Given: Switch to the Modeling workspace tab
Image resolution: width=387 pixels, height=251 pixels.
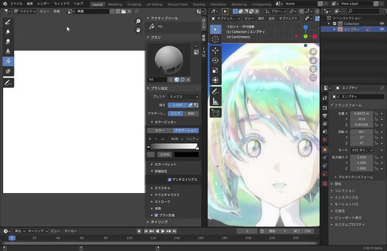Looking at the screenshot, I should tap(115, 5).
